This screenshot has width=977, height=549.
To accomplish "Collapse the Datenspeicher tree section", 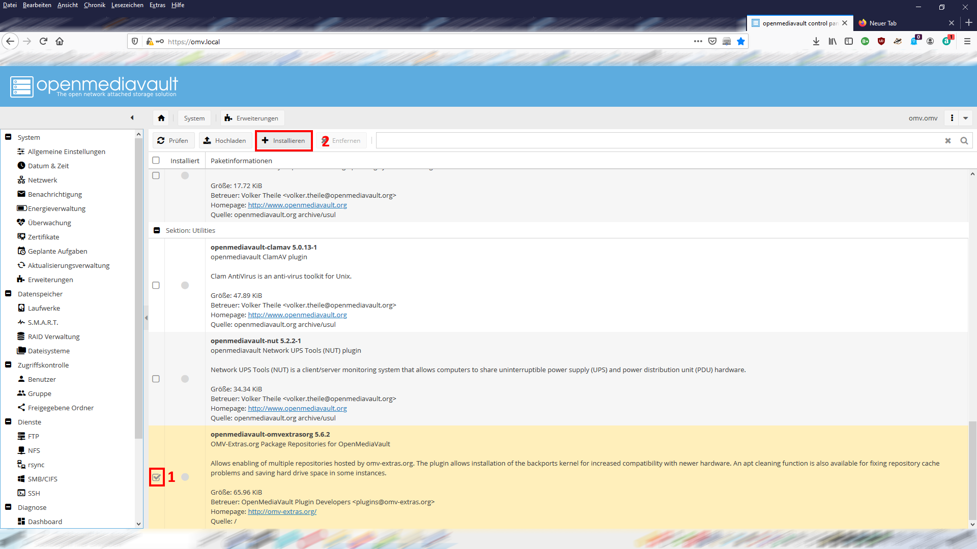I will pos(8,294).
